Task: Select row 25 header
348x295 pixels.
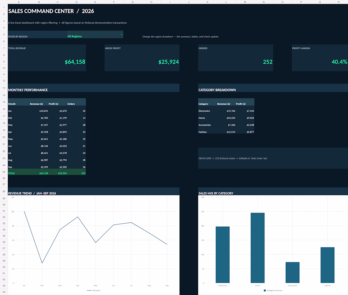Action: (x=4, y=172)
